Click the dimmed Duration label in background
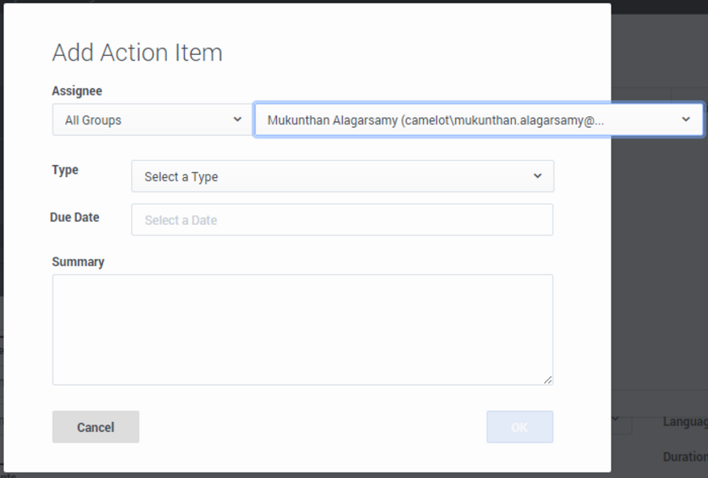 pos(685,457)
